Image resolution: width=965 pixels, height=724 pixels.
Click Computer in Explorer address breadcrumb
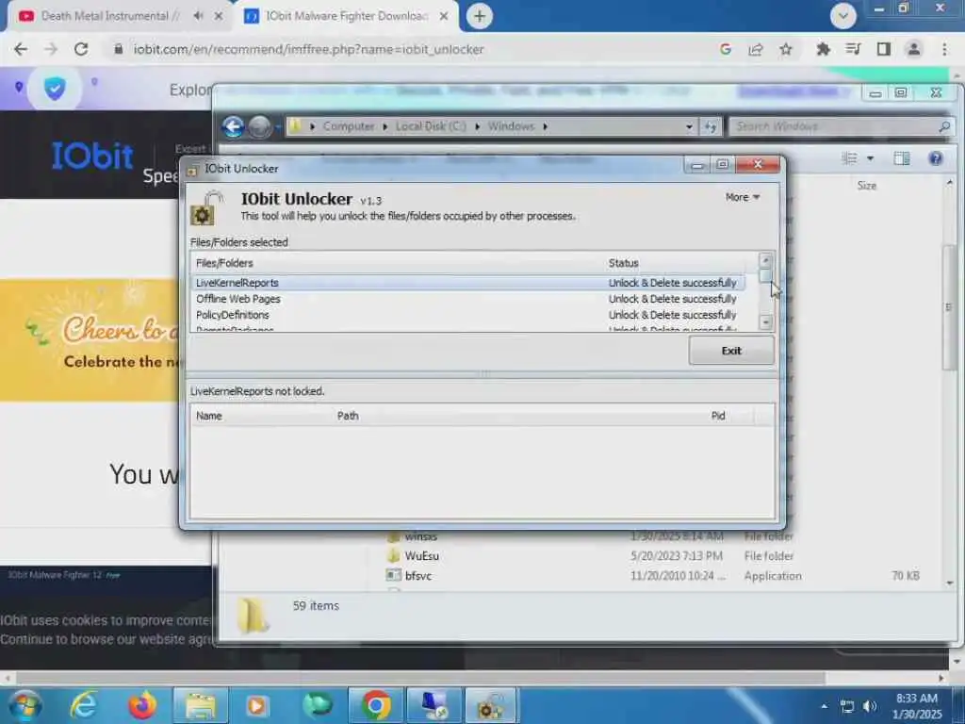pyautogui.click(x=349, y=126)
